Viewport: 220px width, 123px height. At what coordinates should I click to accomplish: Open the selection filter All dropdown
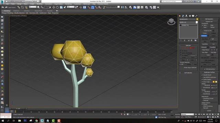(x=33, y=7)
